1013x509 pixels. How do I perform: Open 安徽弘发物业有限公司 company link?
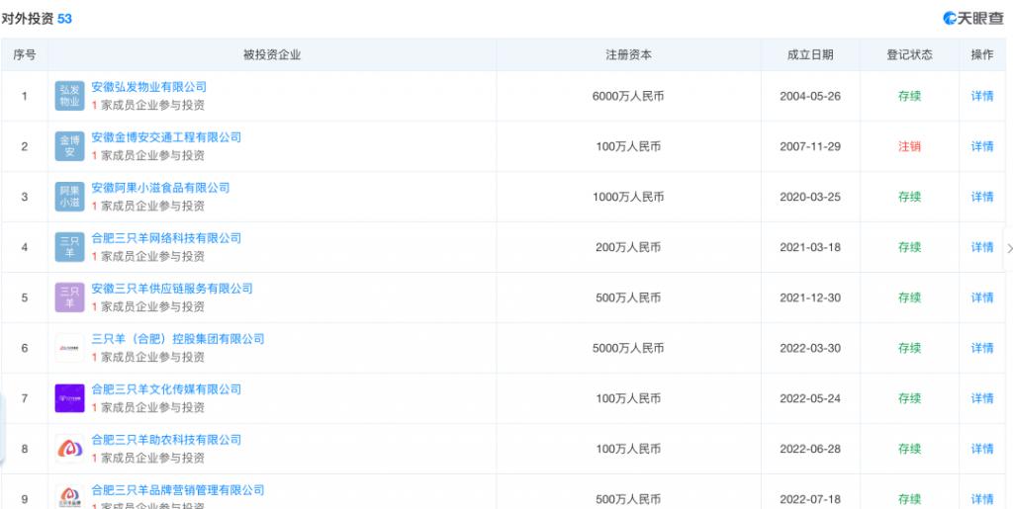click(x=148, y=87)
